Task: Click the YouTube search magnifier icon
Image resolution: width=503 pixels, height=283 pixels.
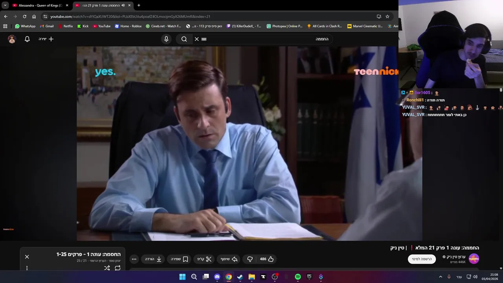Action: coord(184,39)
